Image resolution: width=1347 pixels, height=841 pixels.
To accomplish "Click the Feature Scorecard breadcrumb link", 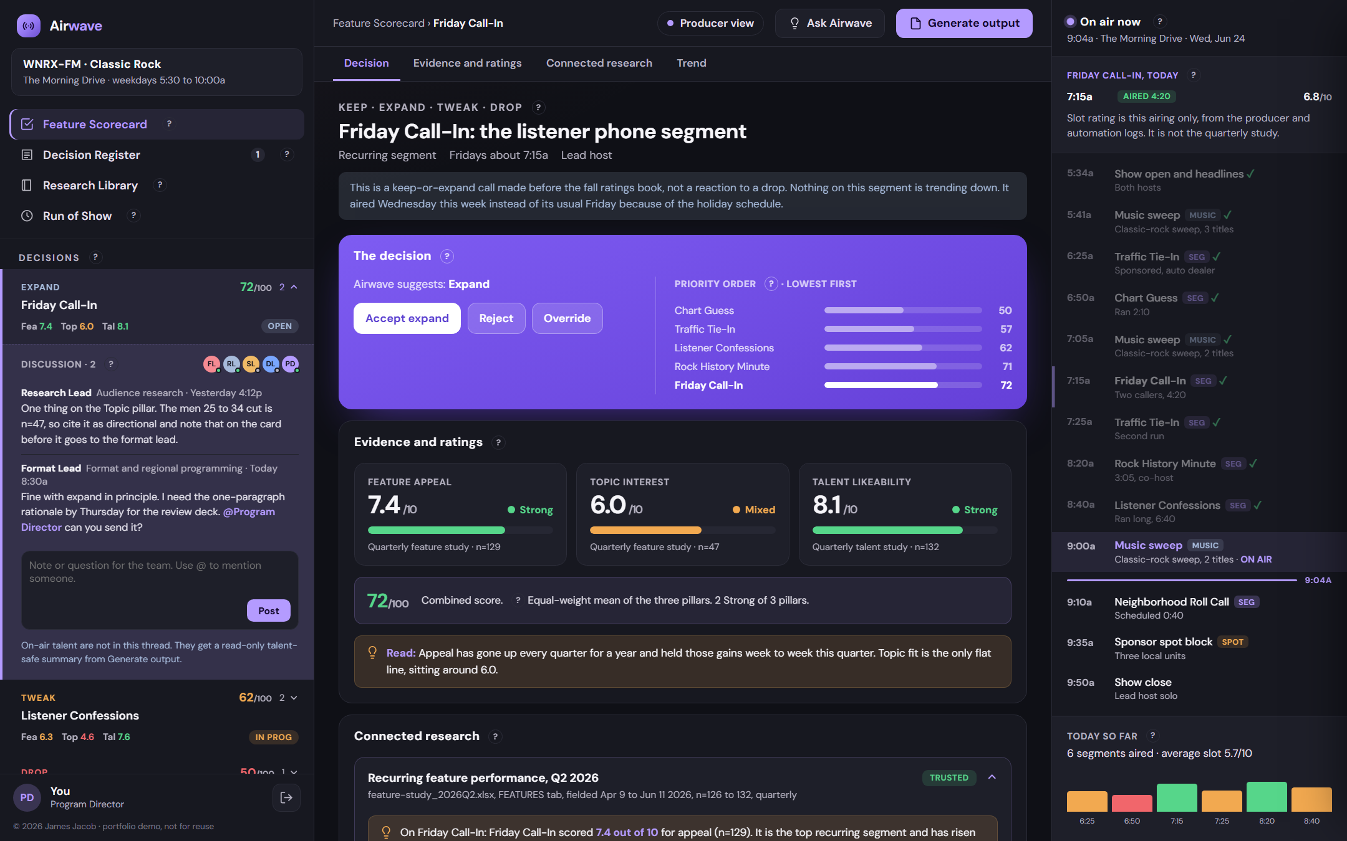I will tap(379, 23).
